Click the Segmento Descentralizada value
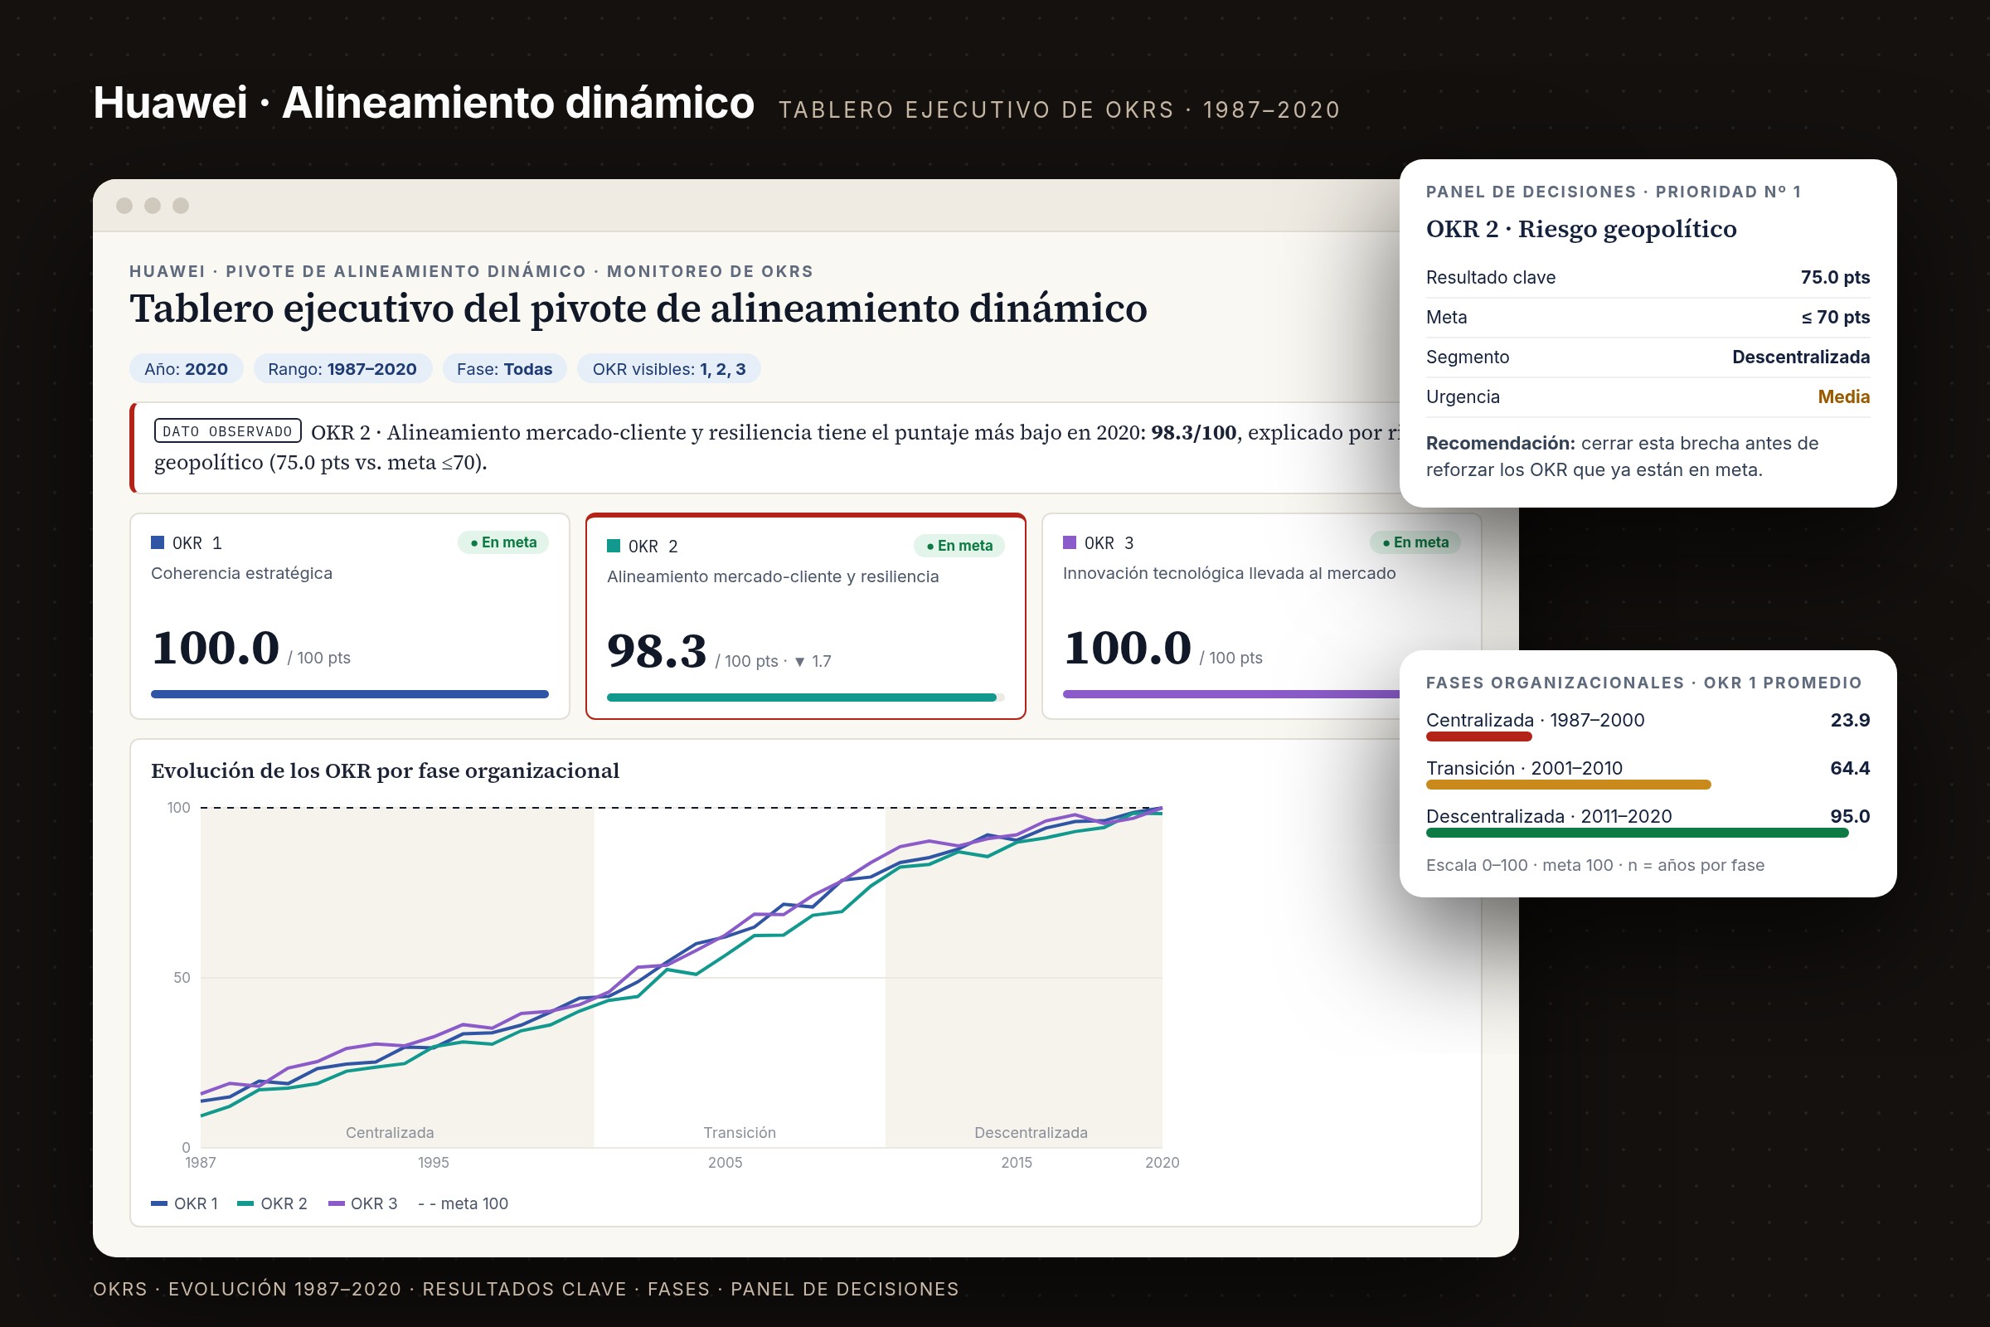1990x1327 pixels. pos(1800,357)
